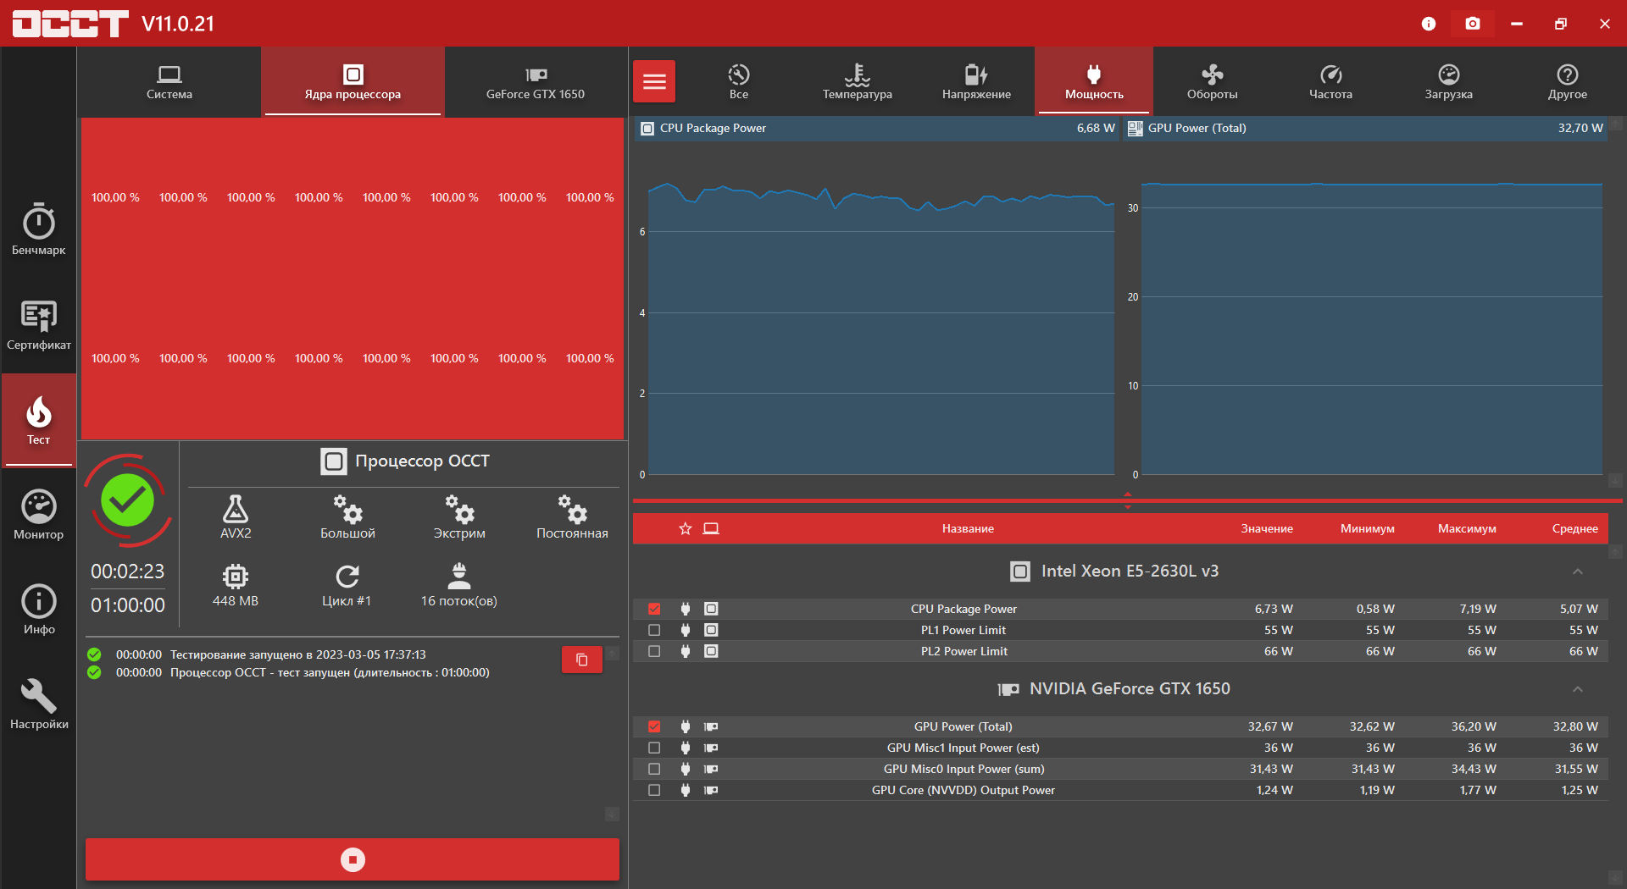The image size is (1627, 889).
Task: Open the Бенчмарк sidebar section
Action: 38,229
